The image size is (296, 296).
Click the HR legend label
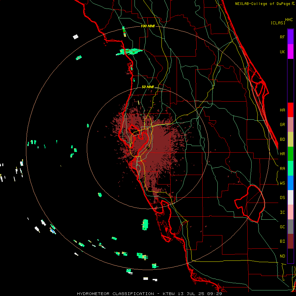(x=282, y=154)
